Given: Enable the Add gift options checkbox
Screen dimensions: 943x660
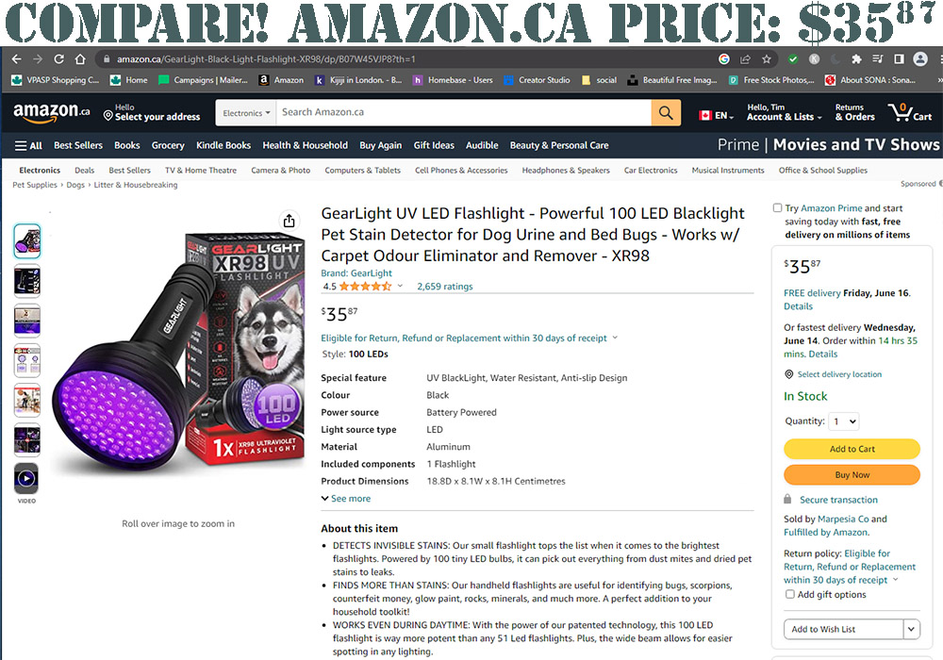Looking at the screenshot, I should 790,595.
